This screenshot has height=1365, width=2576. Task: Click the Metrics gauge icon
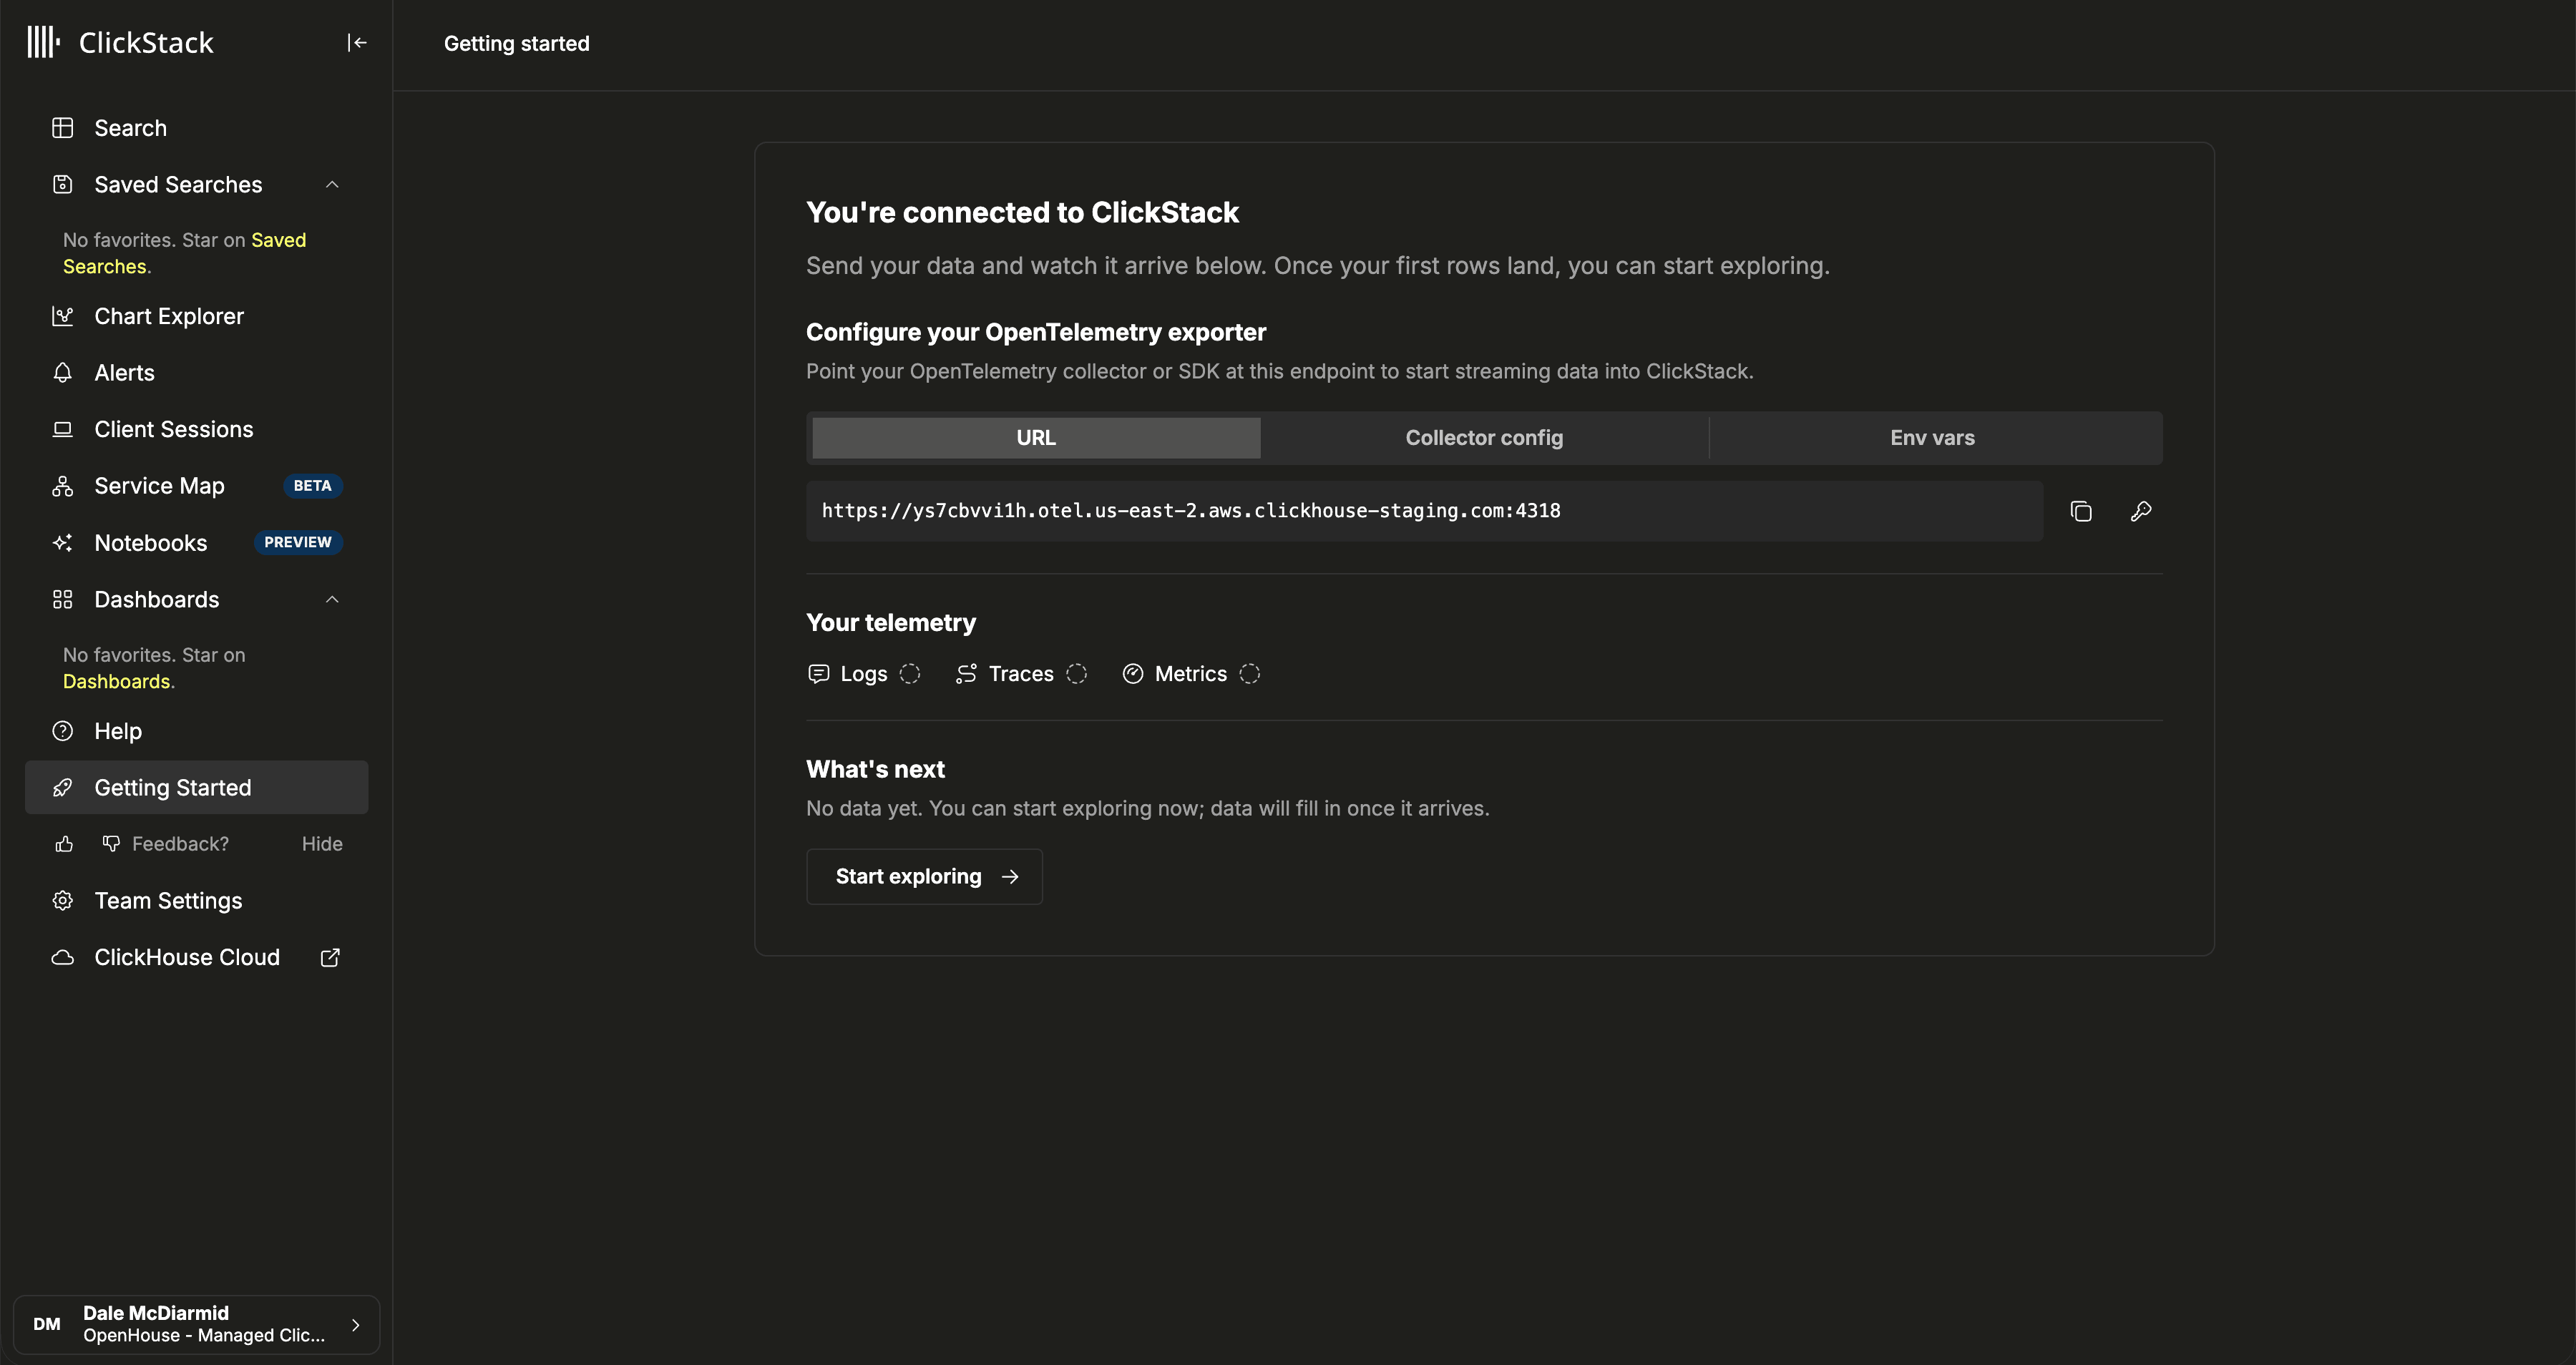[1133, 674]
